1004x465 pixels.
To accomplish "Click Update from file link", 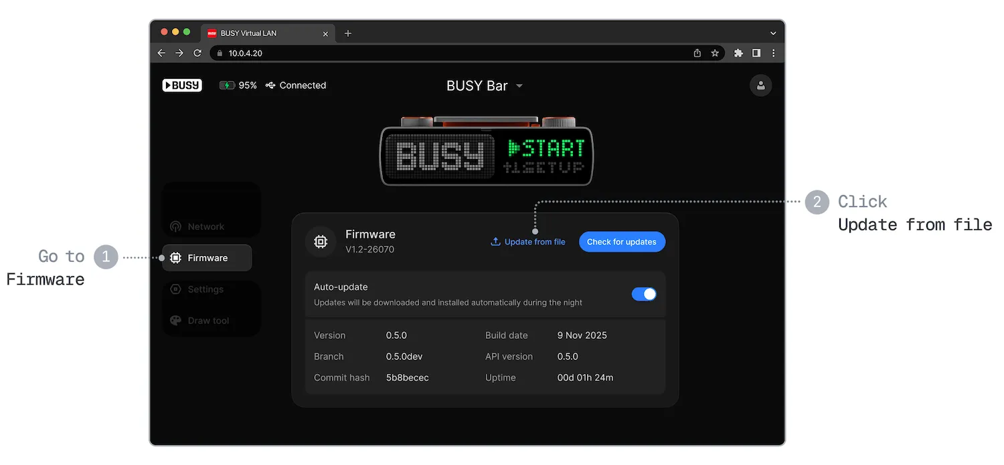I will [528, 242].
